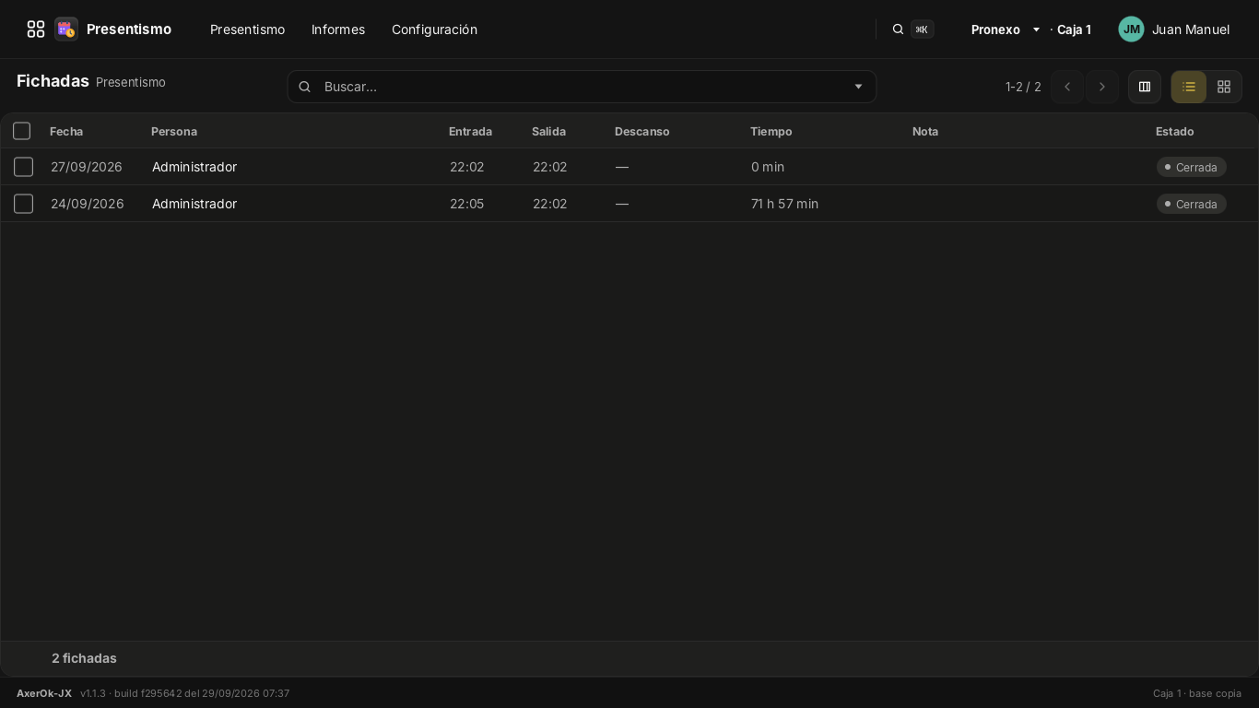The height and width of the screenshot is (708, 1259).
Task: Go to previous page arrow
Action: [x=1067, y=87]
